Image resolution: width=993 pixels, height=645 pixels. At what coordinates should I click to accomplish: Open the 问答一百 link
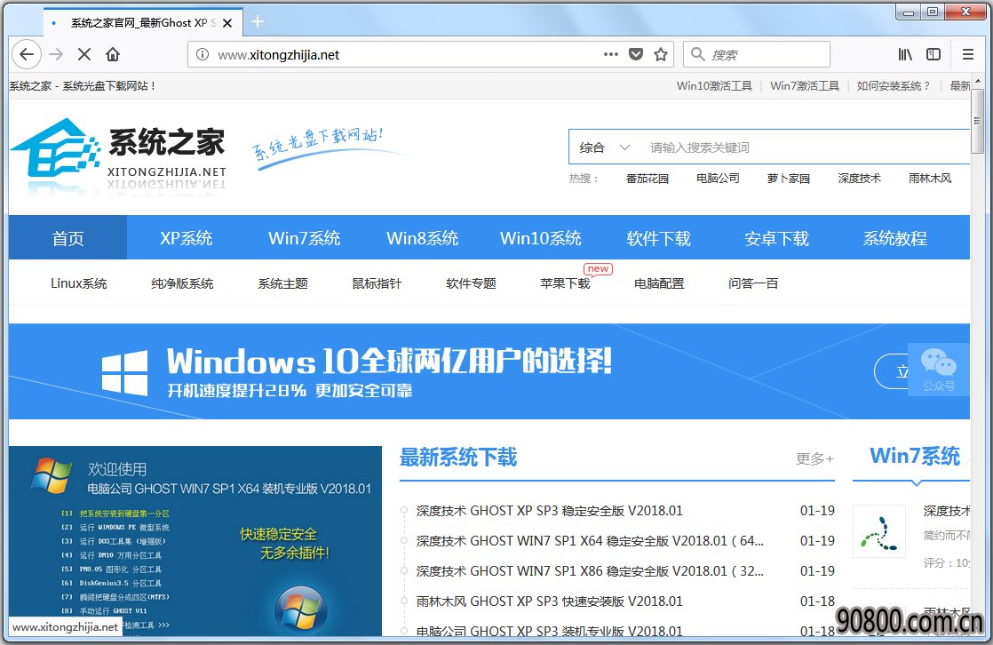[753, 283]
